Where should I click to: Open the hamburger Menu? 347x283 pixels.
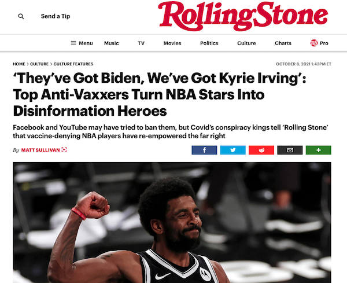click(82, 43)
